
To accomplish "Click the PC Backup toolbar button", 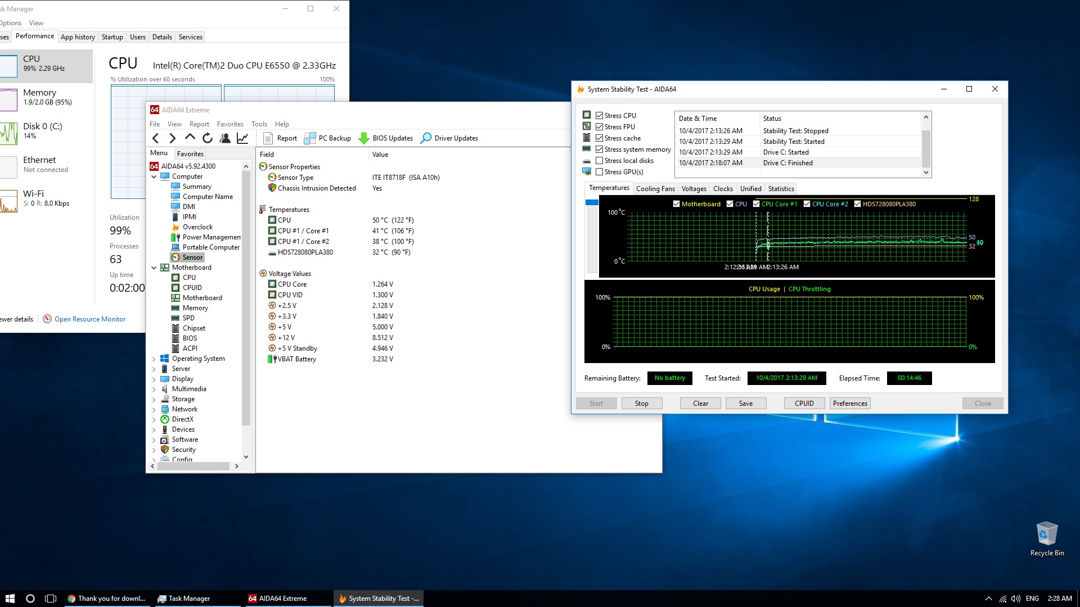I will (327, 138).
